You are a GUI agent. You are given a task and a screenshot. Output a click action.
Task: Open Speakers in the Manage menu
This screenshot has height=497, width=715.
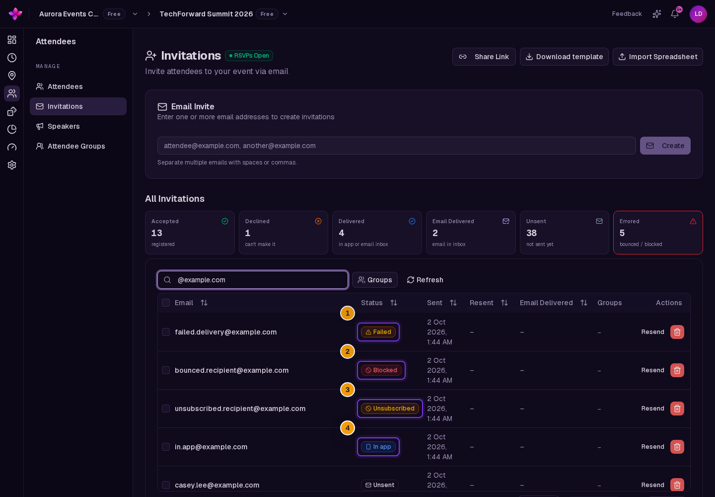[78, 126]
